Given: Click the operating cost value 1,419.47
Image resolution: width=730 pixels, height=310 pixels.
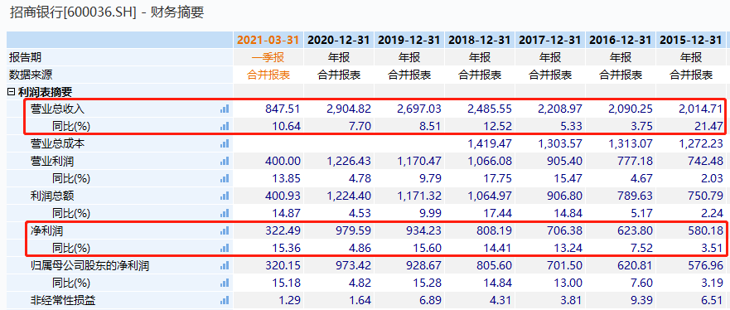Looking at the screenshot, I should (490, 144).
